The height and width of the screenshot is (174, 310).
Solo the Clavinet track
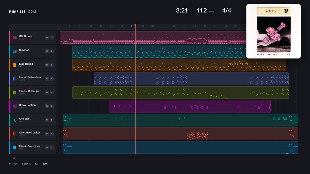52,51
